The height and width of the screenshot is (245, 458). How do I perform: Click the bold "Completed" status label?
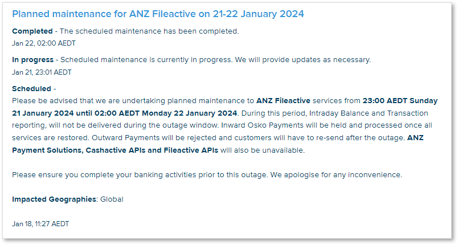(32, 31)
